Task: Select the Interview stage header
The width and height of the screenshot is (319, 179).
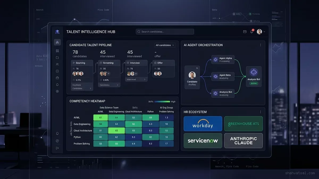Action: [136, 63]
